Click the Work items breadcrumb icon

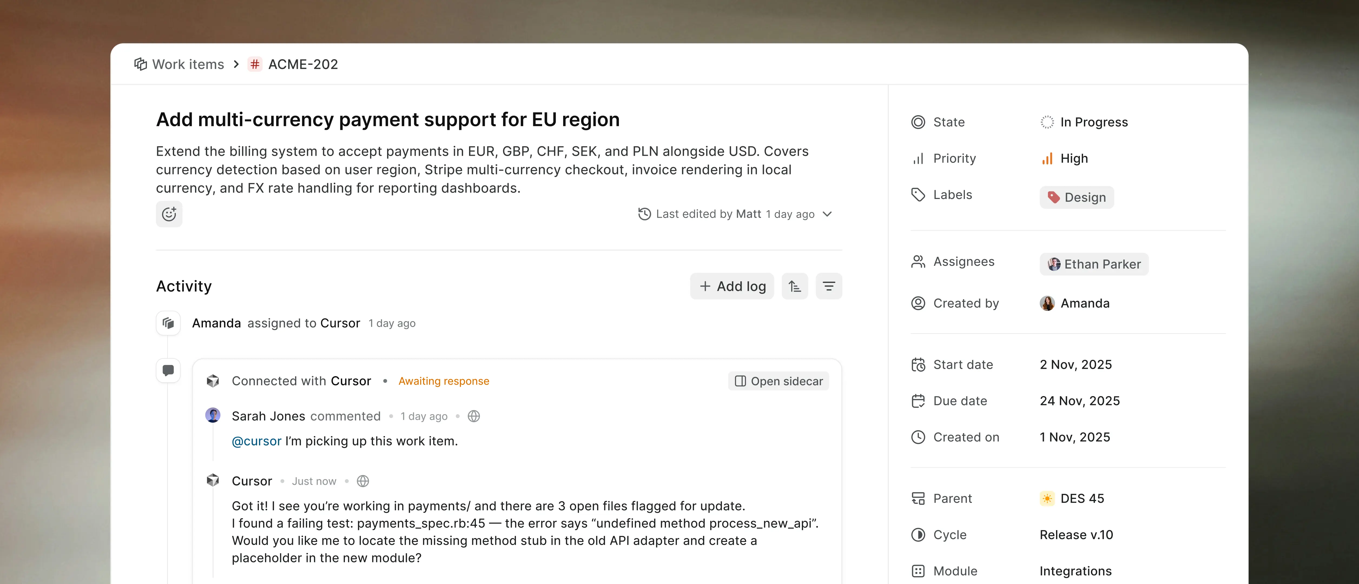pyautogui.click(x=140, y=64)
